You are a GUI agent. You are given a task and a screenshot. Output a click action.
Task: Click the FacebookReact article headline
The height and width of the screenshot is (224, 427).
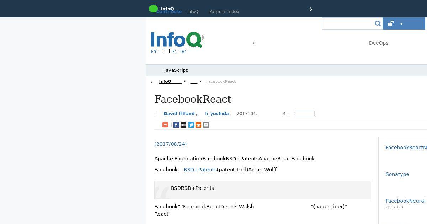coord(193,99)
